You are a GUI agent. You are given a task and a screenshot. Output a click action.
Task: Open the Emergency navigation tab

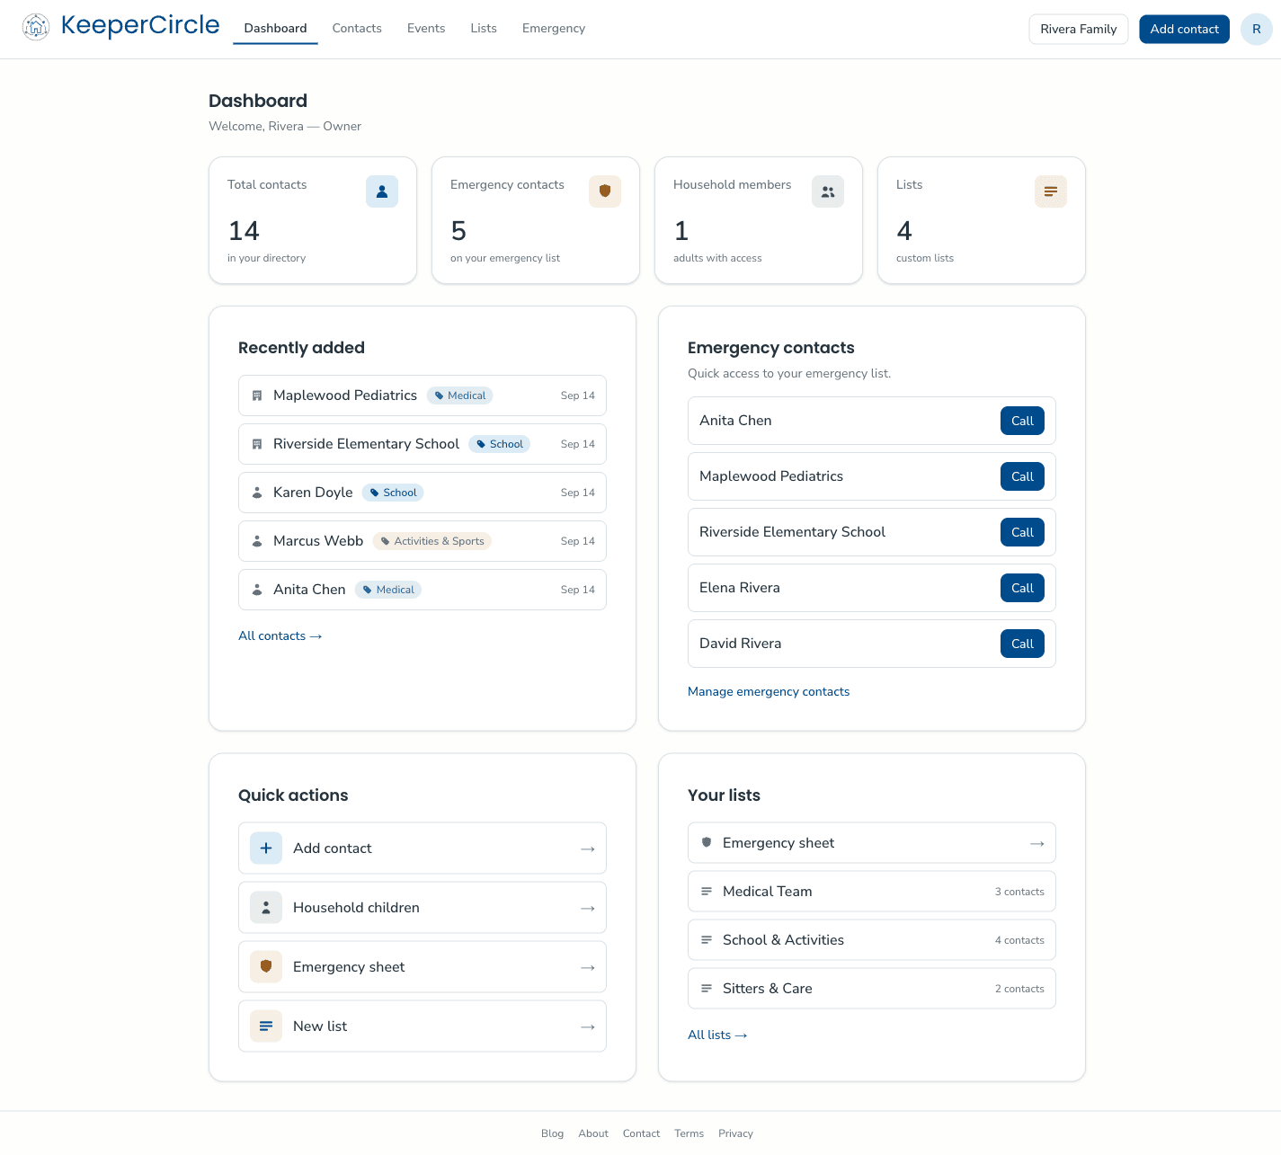click(x=554, y=29)
